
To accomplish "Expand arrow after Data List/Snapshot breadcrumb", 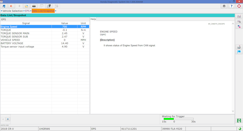I will pyautogui.click(x=56, y=11).
